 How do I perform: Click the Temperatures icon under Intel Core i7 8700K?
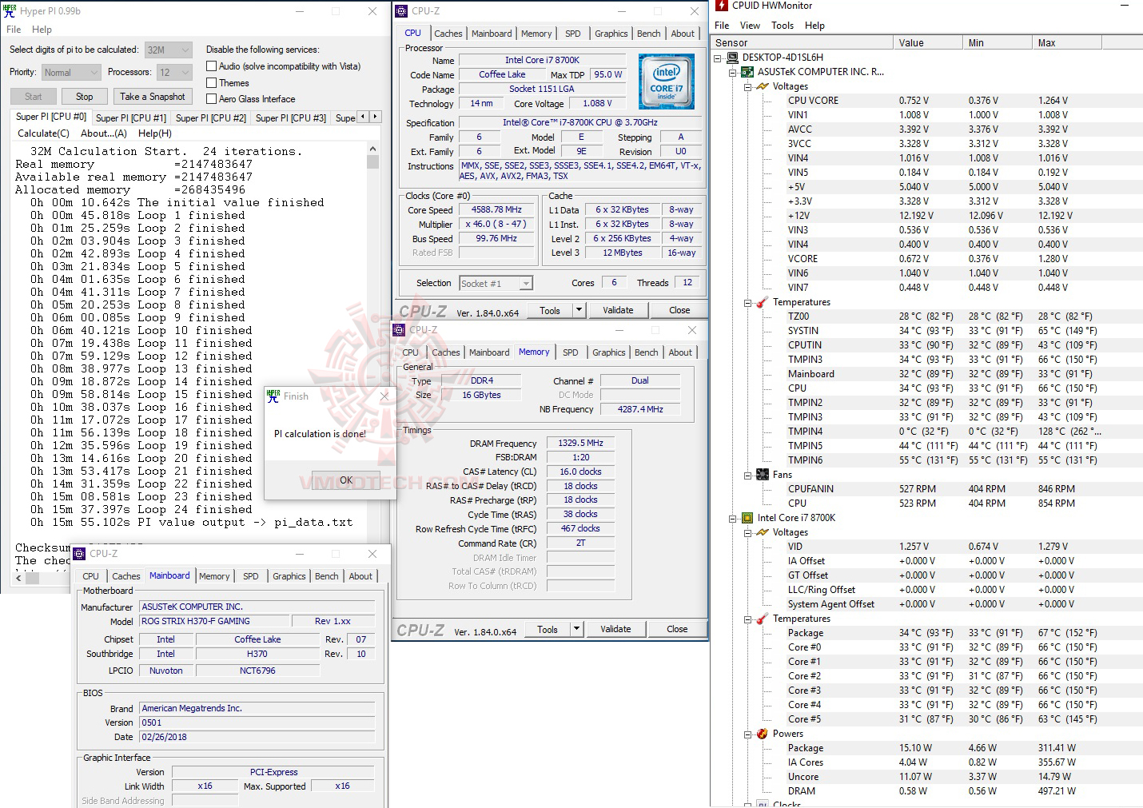click(763, 619)
